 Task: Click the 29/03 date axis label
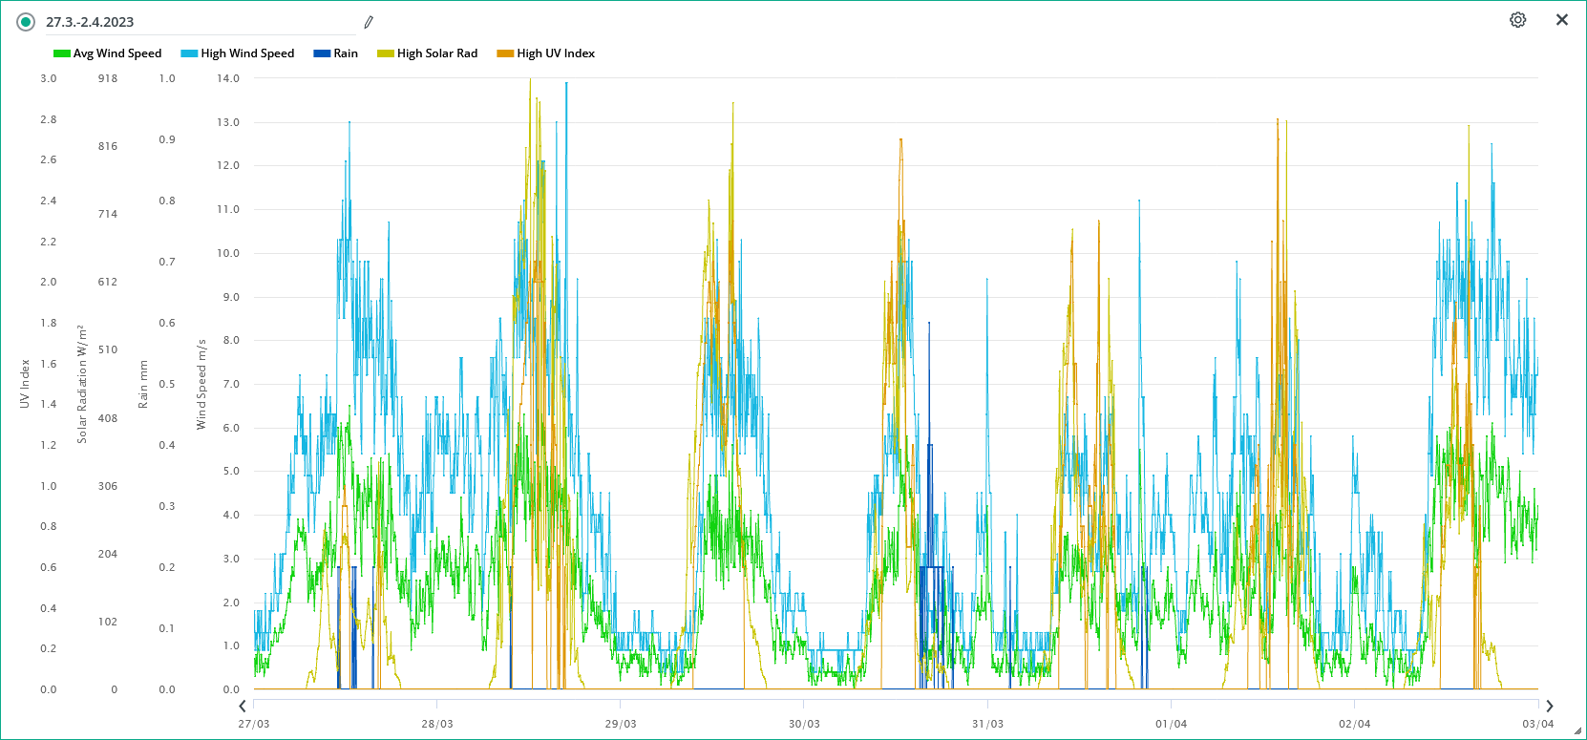pyautogui.click(x=621, y=724)
